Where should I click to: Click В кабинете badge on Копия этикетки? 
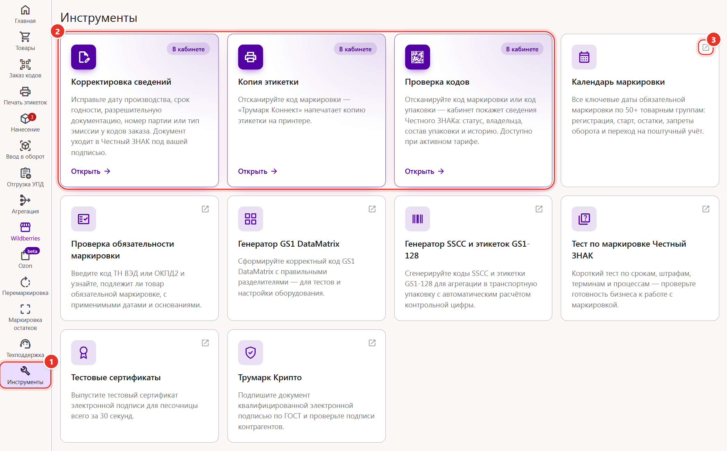[x=355, y=49]
